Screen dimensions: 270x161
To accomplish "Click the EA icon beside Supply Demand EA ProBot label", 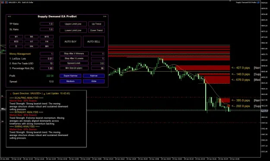I will click(258, 3).
